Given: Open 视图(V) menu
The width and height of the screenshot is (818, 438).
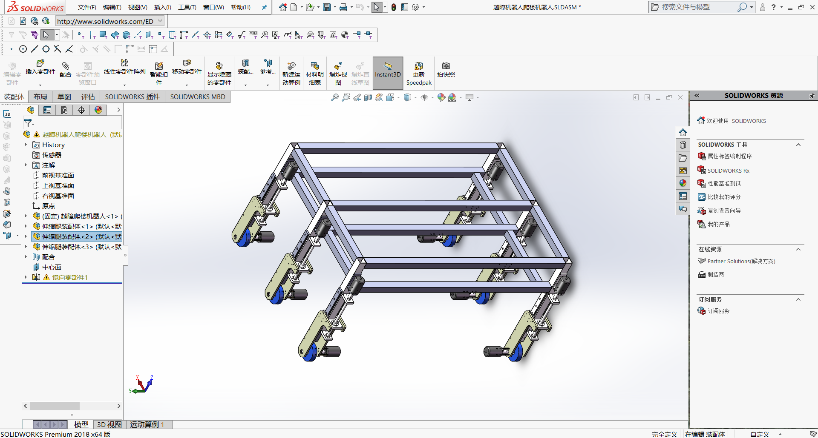Looking at the screenshot, I should coord(138,7).
